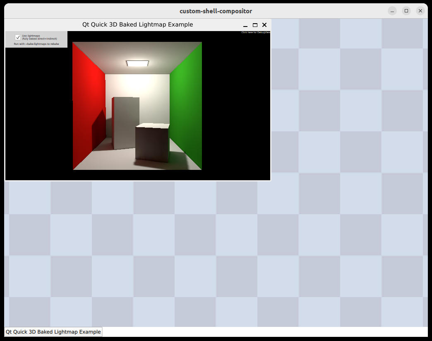Click the custom-shell-compositor title text
The image size is (432, 341).
(216, 11)
